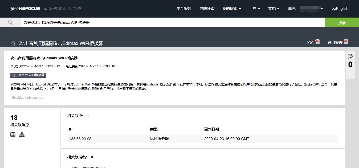Switch to relationship graph view icon
Image resolution: width=359 pixels, height=168 pixels.
(x=22, y=135)
